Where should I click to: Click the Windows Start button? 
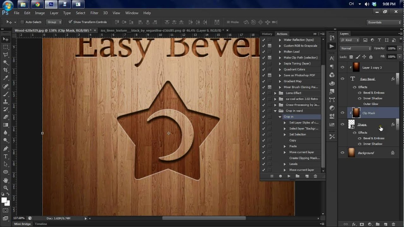[x=8, y=5]
